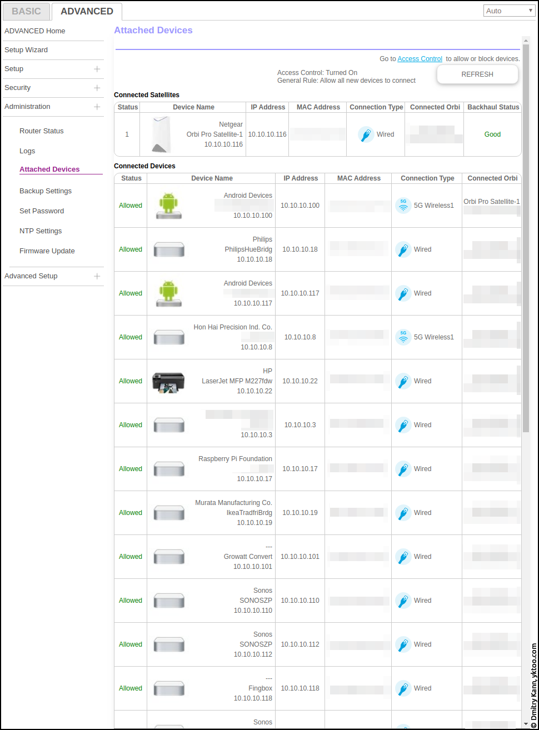
Task: Click the PhilipsHueBridg device icon
Action: tap(168, 249)
